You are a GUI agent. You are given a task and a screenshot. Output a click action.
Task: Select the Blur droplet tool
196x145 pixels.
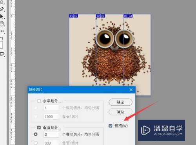pyautogui.click(x=2, y=2)
